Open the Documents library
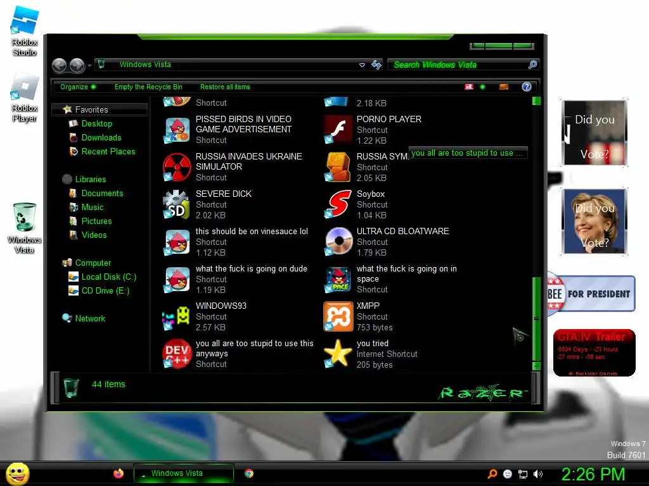Viewport: 649px width, 486px height. pos(102,194)
